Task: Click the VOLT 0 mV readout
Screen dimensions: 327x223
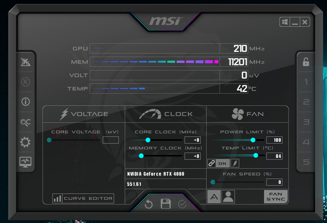Action: click(234, 75)
